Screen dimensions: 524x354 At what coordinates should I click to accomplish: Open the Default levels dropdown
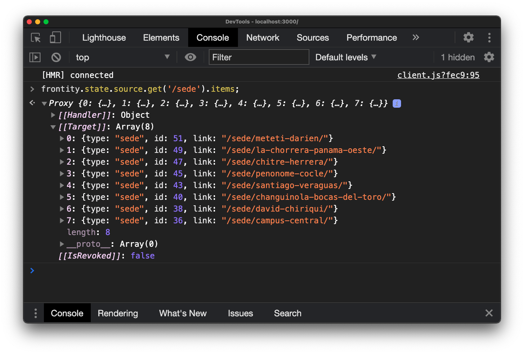tap(345, 57)
